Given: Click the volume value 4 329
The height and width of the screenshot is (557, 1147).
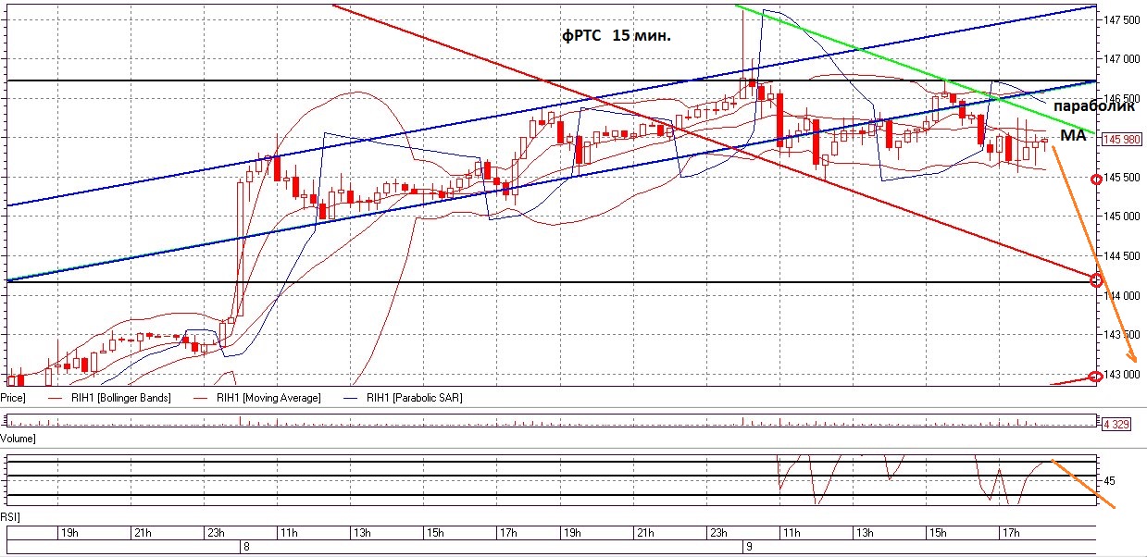Looking at the screenshot, I should click(x=1116, y=425).
